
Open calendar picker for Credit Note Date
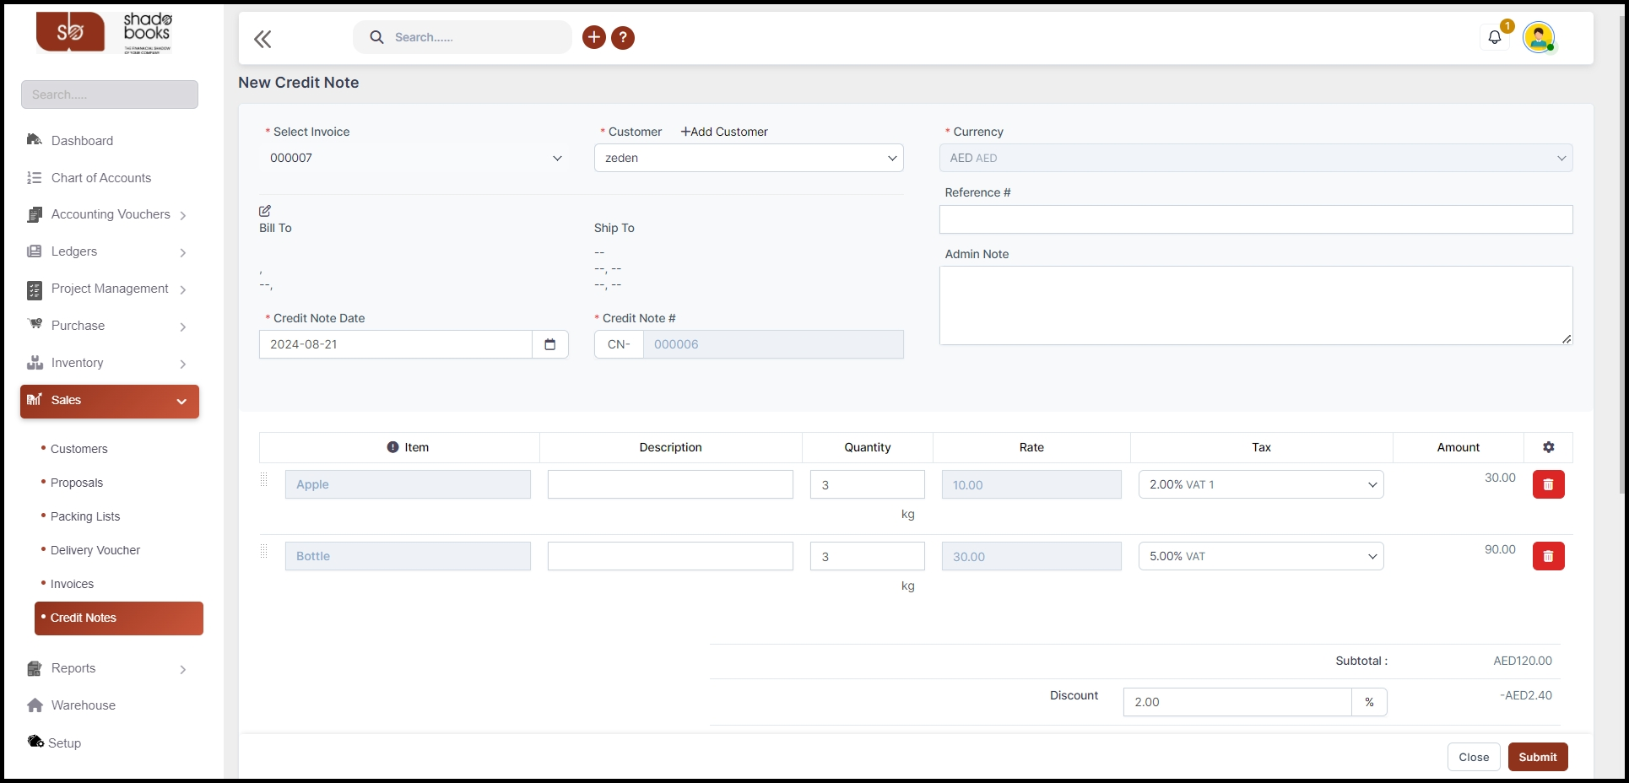550,344
